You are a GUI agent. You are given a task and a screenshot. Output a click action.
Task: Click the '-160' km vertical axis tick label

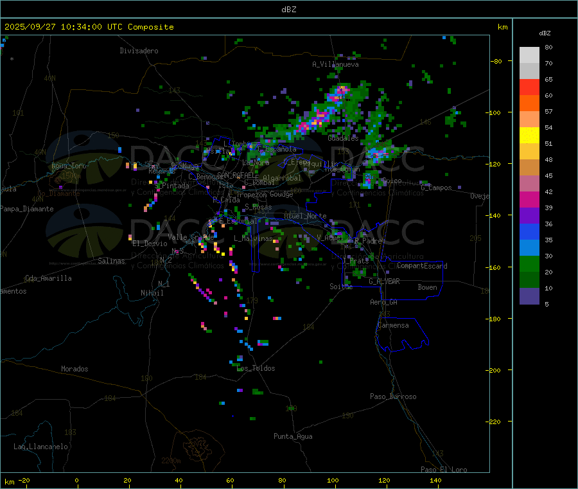(495, 267)
